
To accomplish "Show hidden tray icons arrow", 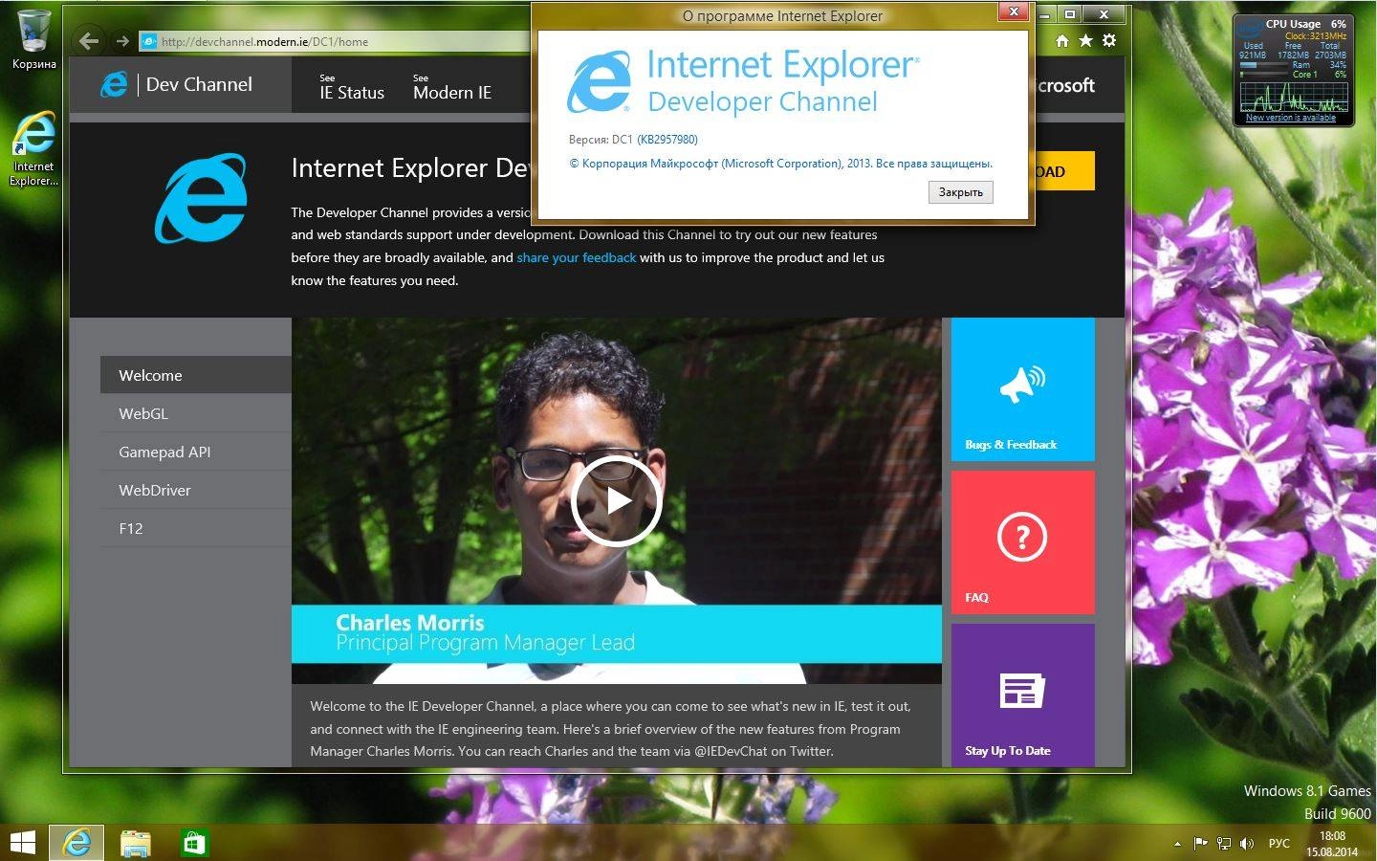I will click(x=1177, y=844).
